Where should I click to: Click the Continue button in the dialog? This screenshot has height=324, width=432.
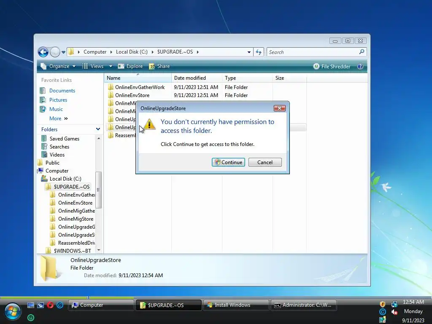pos(228,162)
